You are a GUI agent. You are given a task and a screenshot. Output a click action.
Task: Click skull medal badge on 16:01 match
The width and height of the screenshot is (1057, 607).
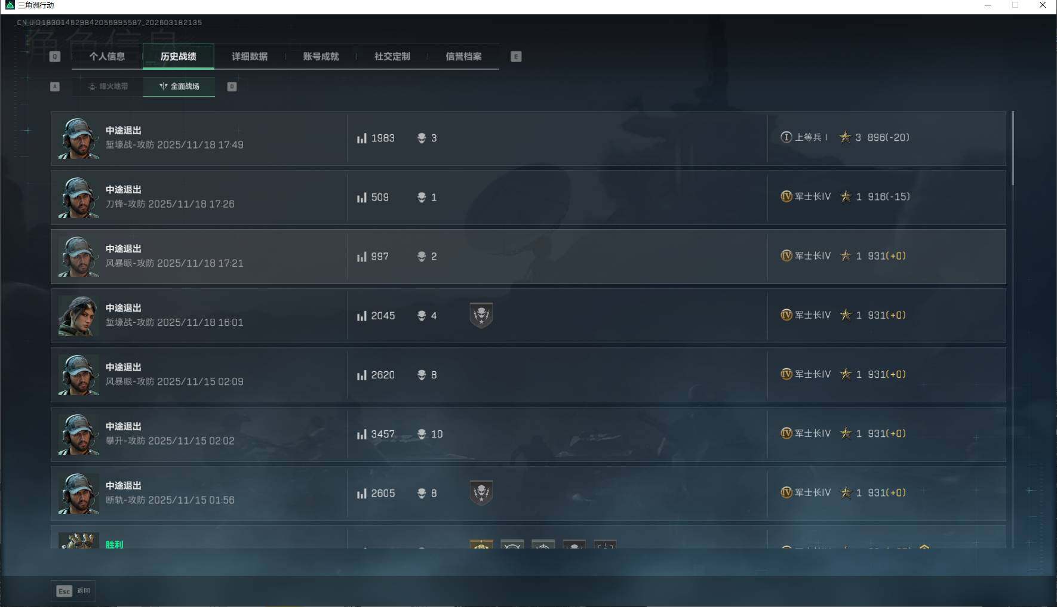click(x=481, y=315)
